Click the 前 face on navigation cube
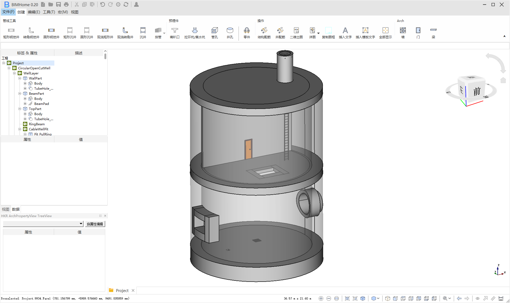Screen dimensions: 510x303 click(x=477, y=92)
